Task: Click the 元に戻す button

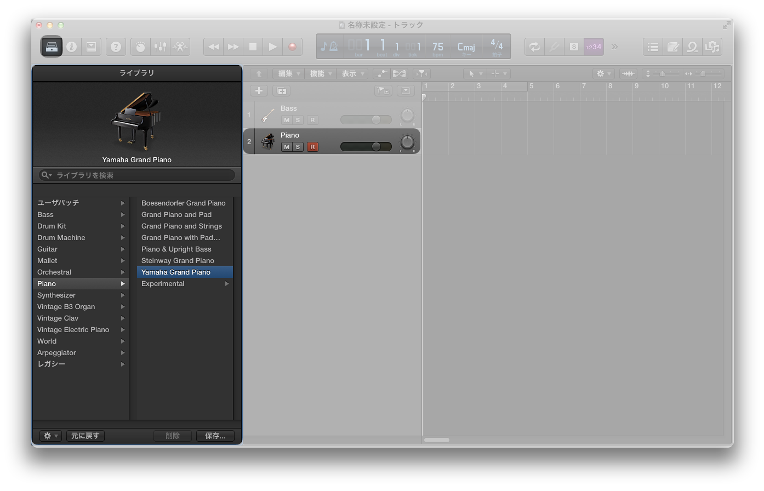Action: click(85, 436)
